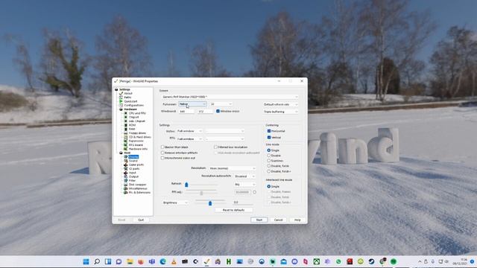Screen dimensions: 477x268
Task: Open the Miscellaneous page
Action: point(138,188)
